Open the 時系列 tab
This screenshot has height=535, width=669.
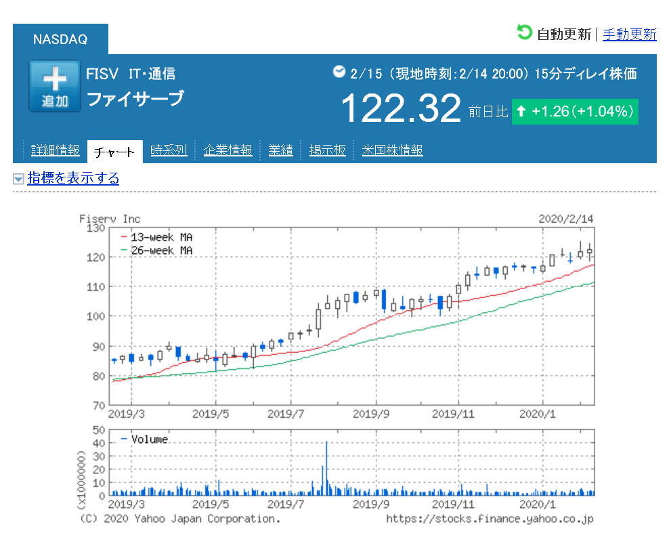(169, 150)
